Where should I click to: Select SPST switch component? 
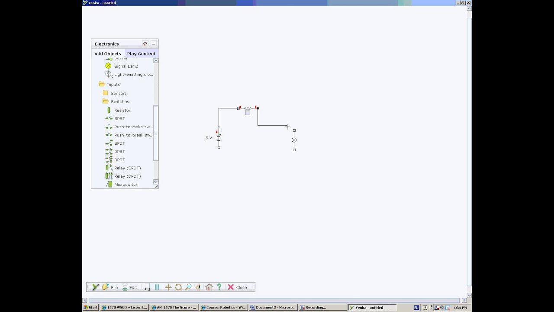pos(115,119)
